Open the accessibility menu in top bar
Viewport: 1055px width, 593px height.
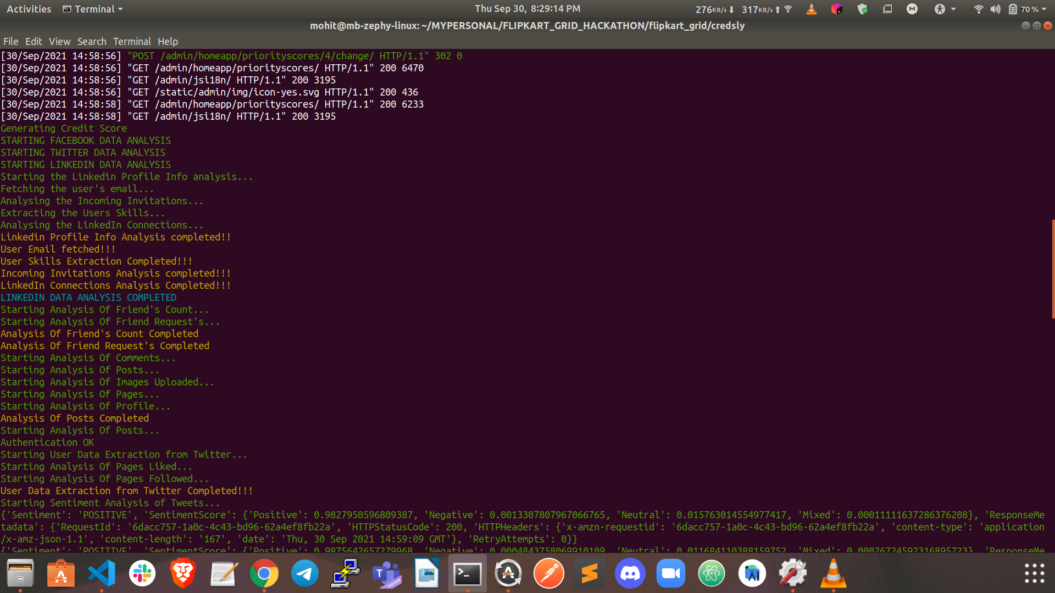point(945,9)
